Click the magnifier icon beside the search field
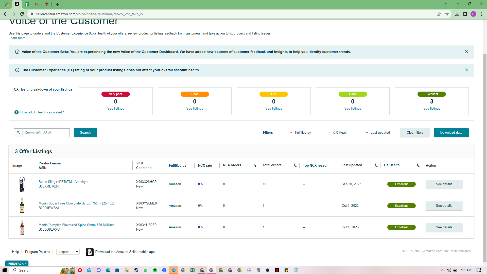 pyautogui.click(x=18, y=133)
